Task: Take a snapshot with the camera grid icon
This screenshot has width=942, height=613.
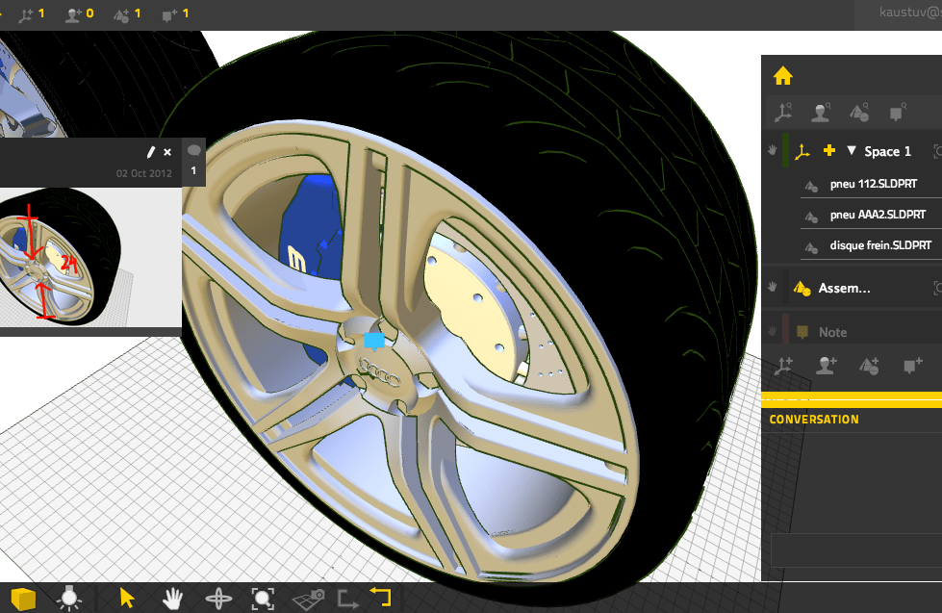Action: click(309, 599)
